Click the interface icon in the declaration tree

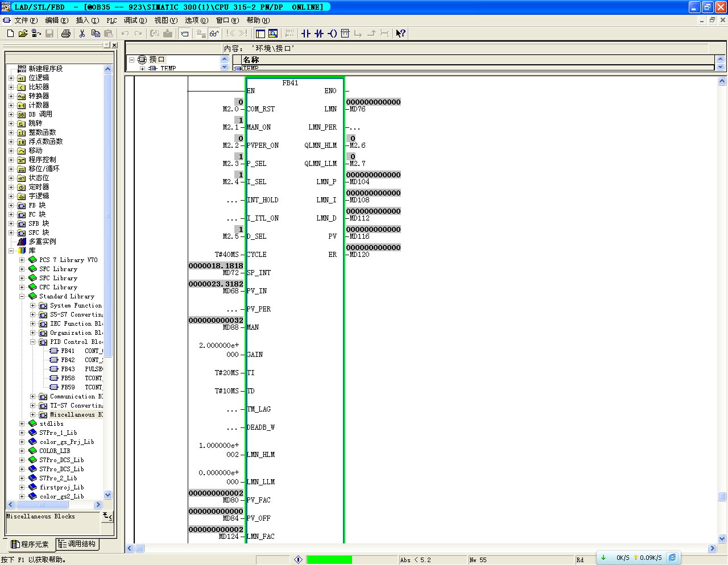(142, 60)
